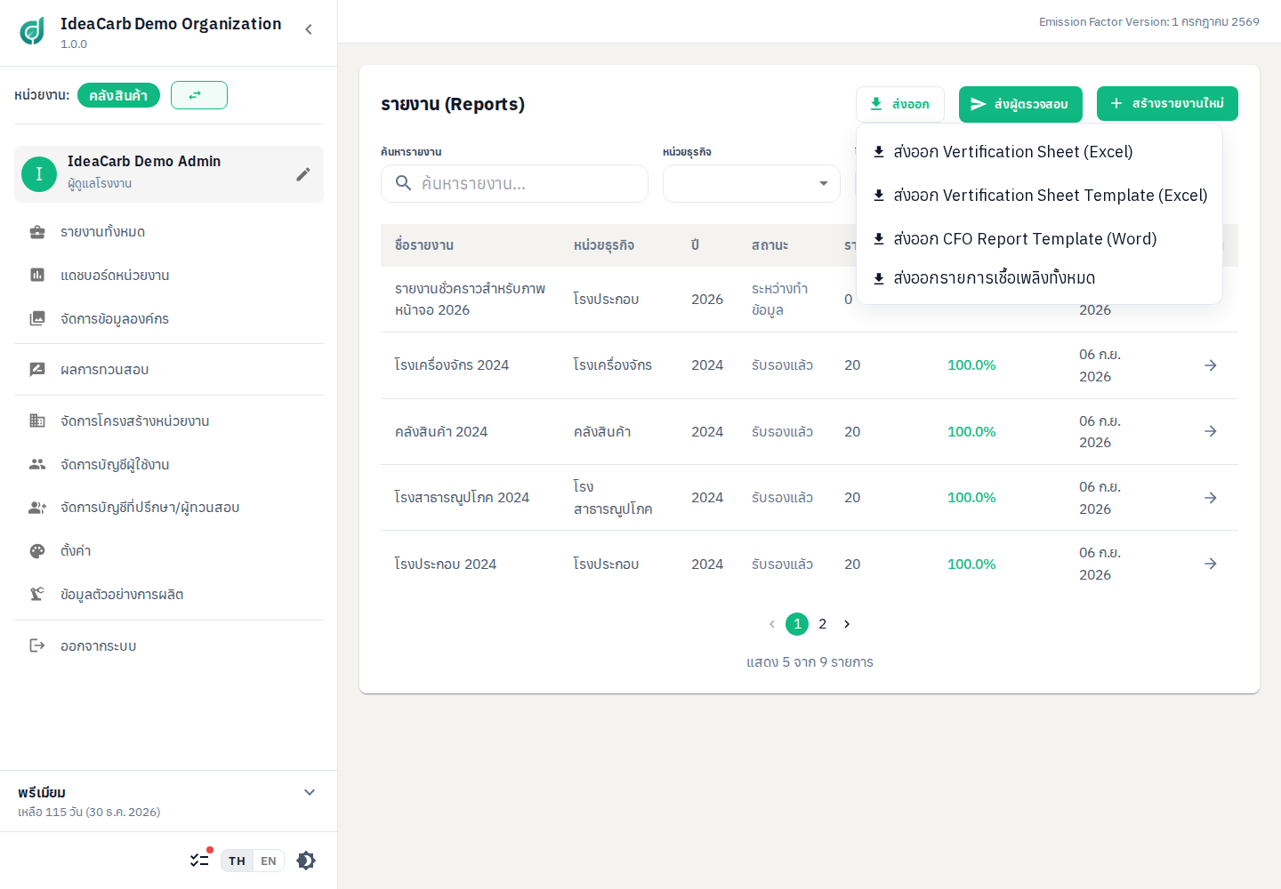Open โรงเครื่องจักร 2024 report with its arrow
Image resolution: width=1281 pixels, height=889 pixels.
1211,365
